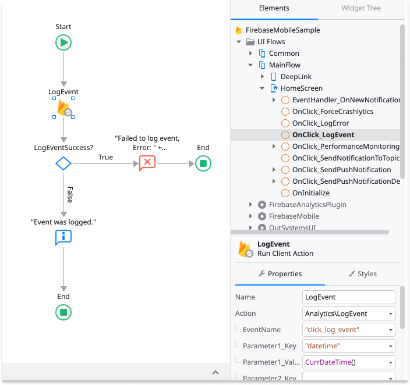Click the OnClick_LogError action circle icon
410x385 pixels.
click(x=285, y=123)
